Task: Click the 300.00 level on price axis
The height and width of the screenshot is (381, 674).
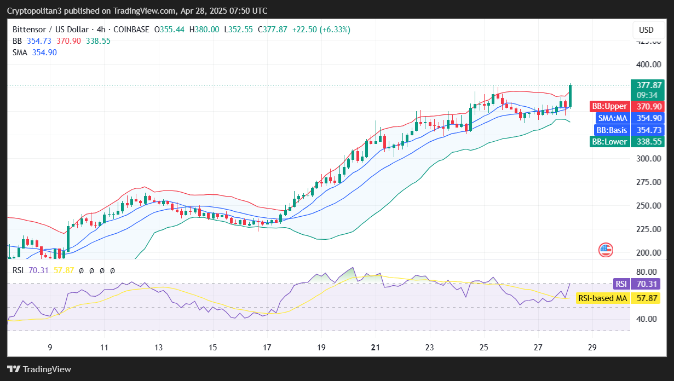Action: pyautogui.click(x=647, y=159)
